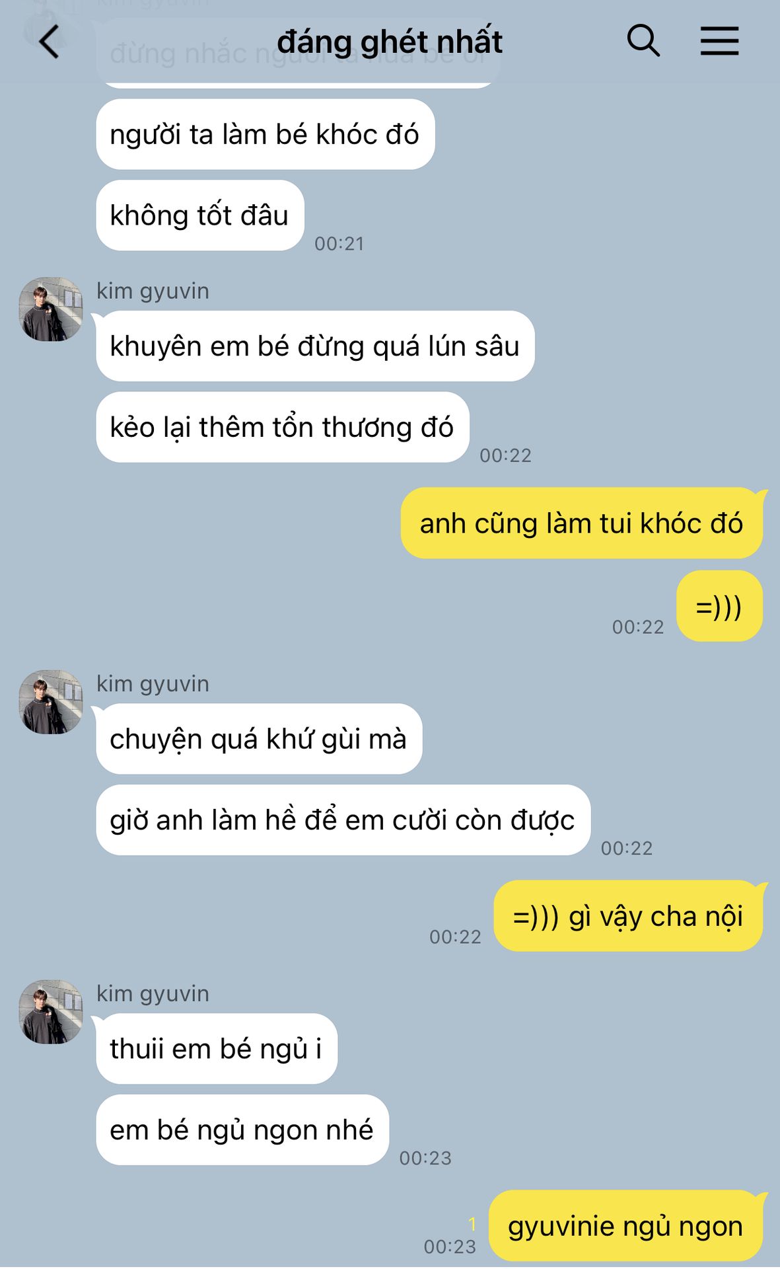
Task: Tap the message 'chuyện quá khứ gùi mà'
Action: tap(259, 739)
